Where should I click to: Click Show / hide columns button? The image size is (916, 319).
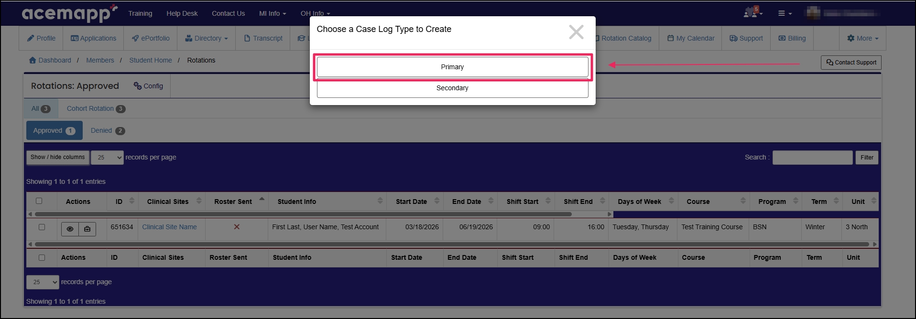click(x=57, y=157)
